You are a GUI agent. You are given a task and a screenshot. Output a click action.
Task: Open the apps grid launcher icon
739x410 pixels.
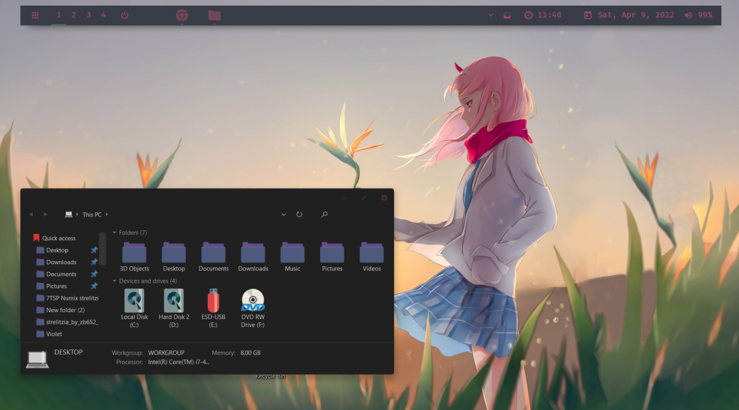click(35, 15)
